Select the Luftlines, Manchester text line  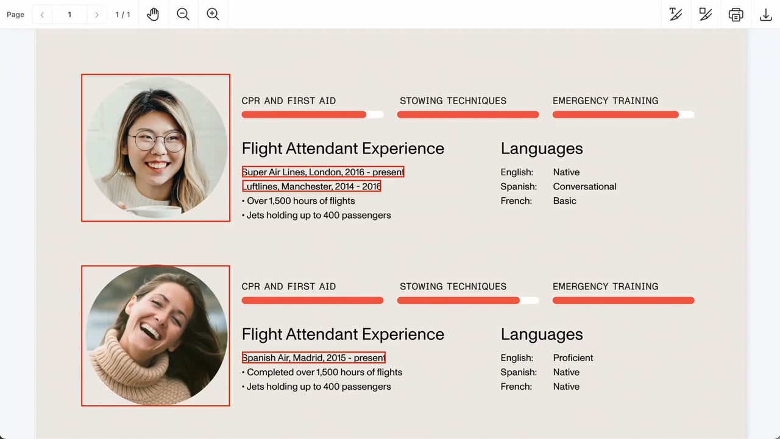click(x=312, y=186)
